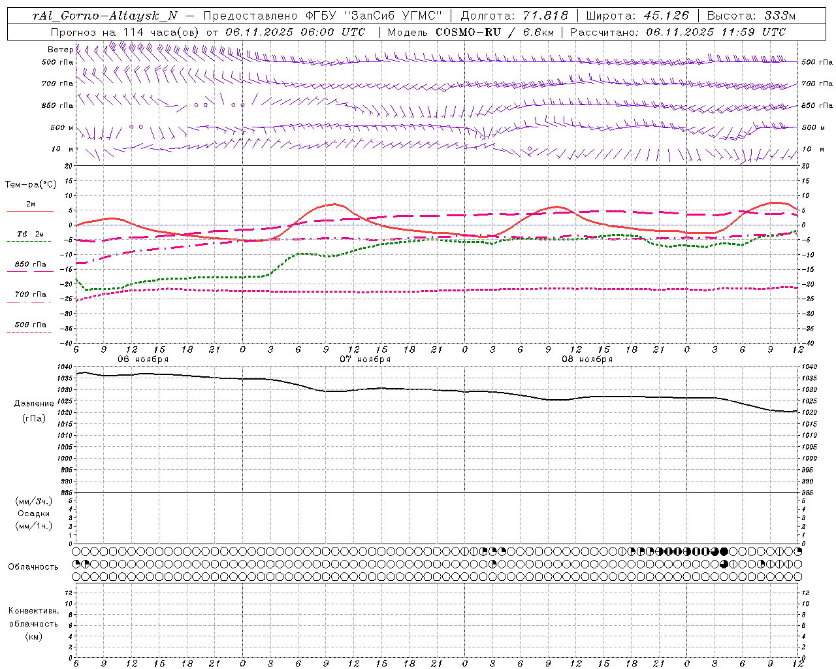Click the 850 гПа wind label at the right edge
Screen dimensions: 836x669
click(x=817, y=105)
